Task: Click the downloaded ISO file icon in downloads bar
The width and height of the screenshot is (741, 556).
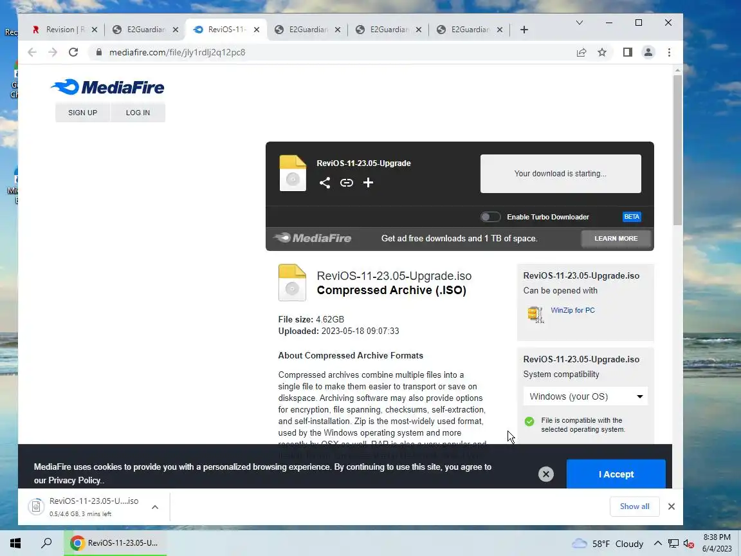Action: tap(37, 506)
